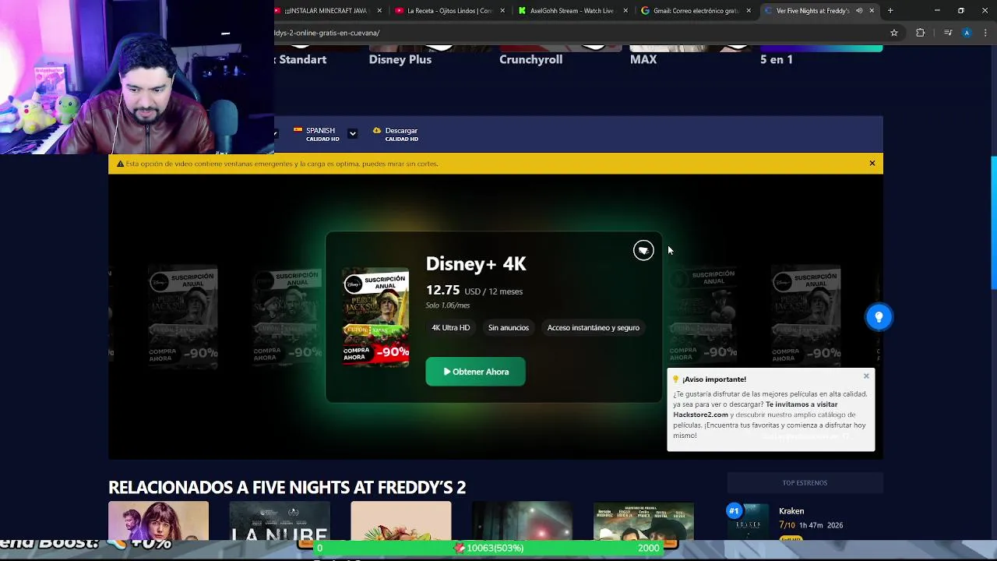Mute the Five Nights at Freddy's tab audio
The height and width of the screenshot is (561, 997).
[859, 11]
